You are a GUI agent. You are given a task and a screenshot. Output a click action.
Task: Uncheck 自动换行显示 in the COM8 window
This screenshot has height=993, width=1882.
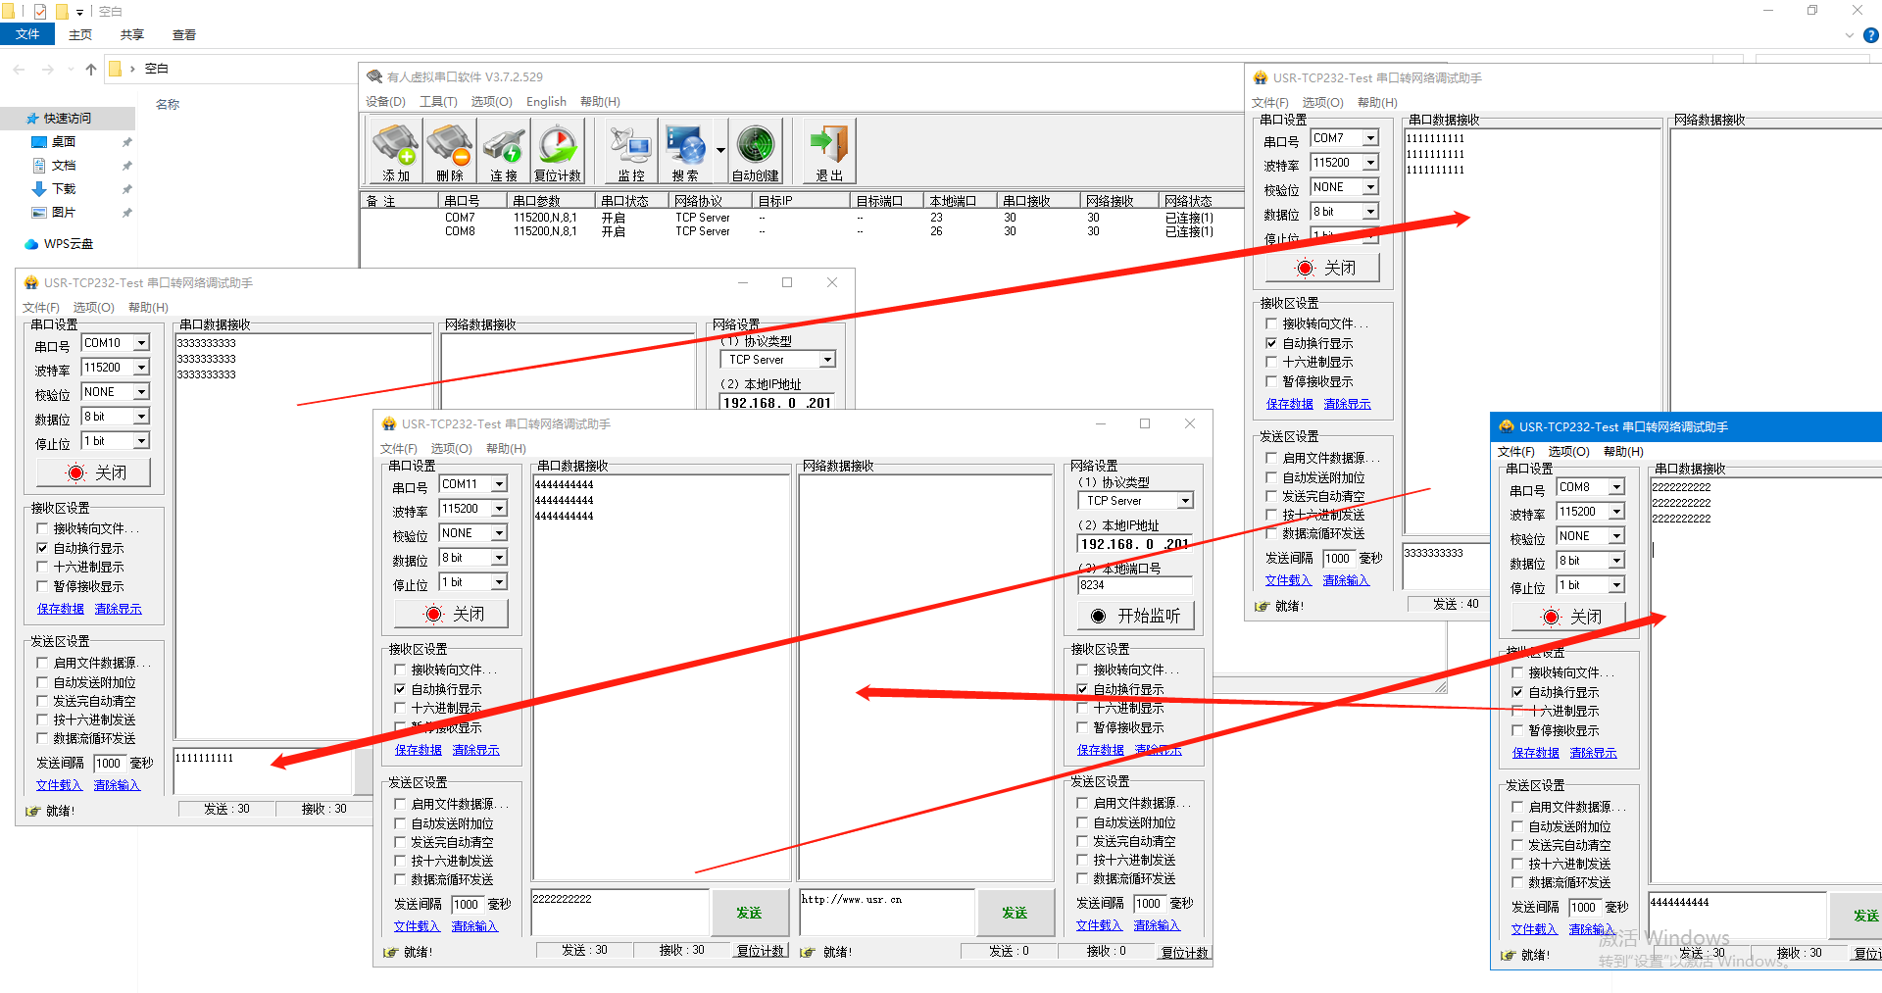[1517, 692]
